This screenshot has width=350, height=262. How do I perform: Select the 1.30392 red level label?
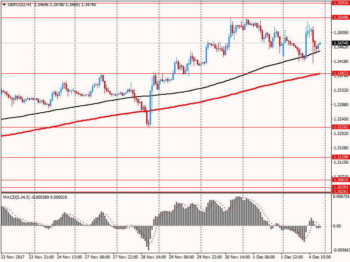pos(341,187)
